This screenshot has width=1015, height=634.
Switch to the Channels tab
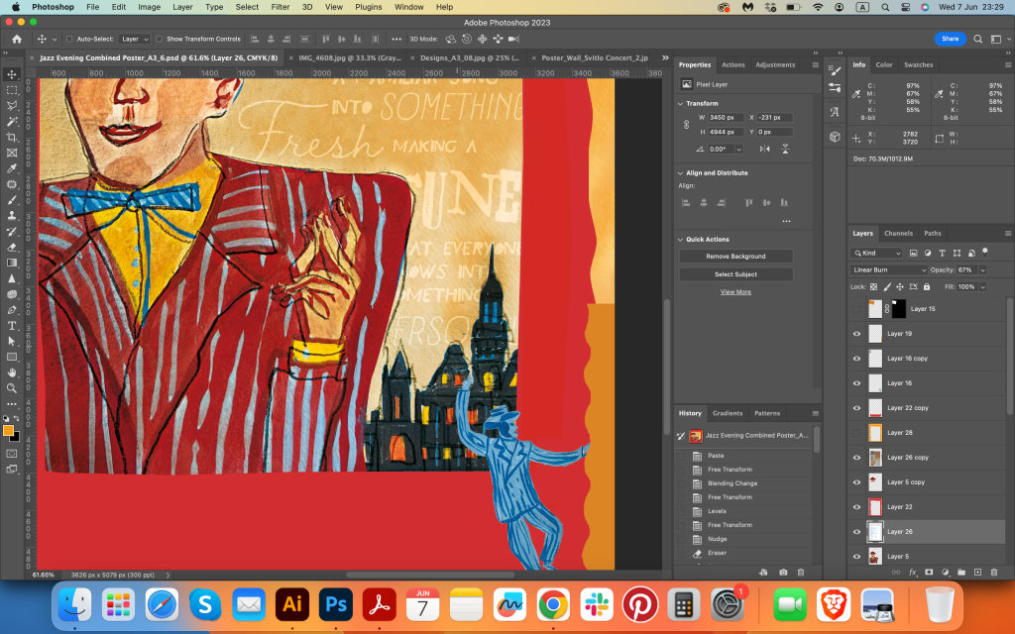coord(898,233)
